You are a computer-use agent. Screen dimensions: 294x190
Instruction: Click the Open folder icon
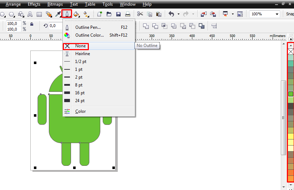pos(109,14)
